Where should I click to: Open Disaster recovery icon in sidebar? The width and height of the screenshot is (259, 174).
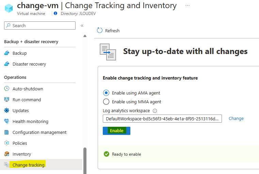(6, 64)
